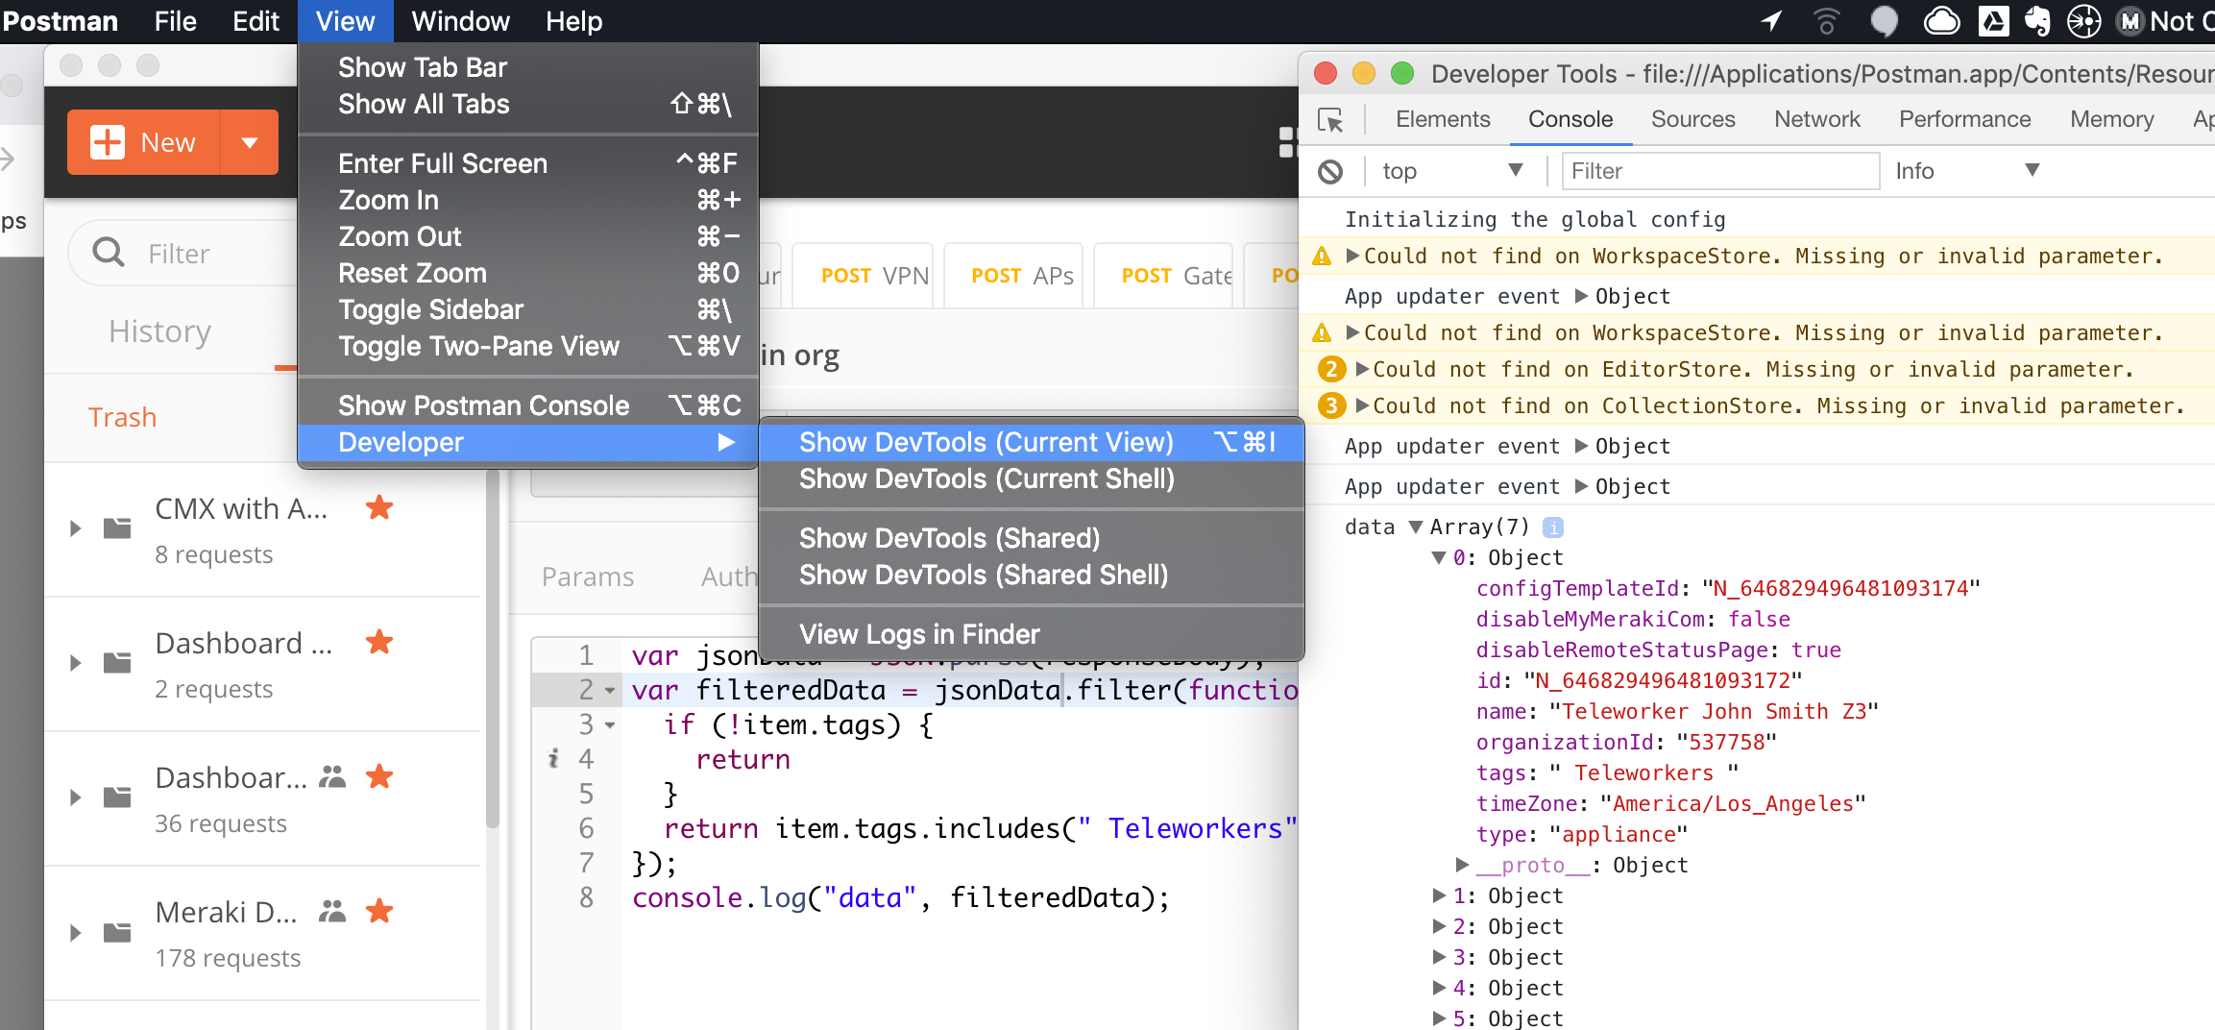Choose Show DevTools (Current Shell)

[986, 478]
